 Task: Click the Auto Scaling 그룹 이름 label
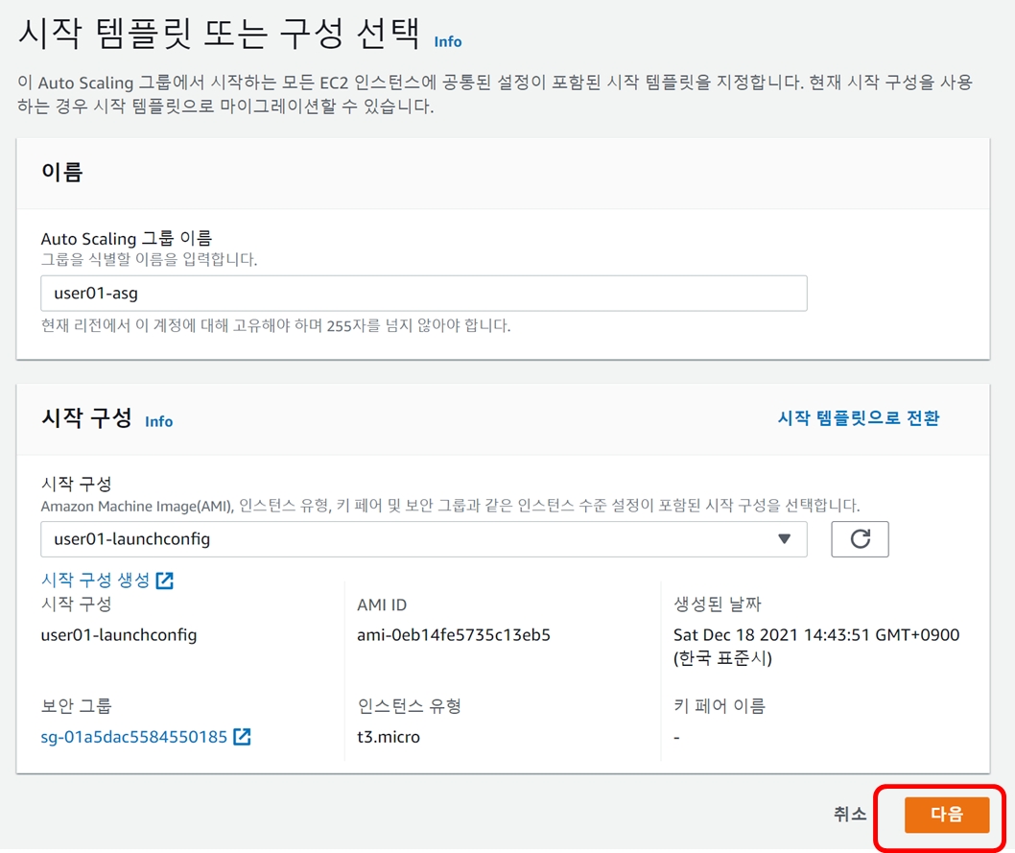126,238
